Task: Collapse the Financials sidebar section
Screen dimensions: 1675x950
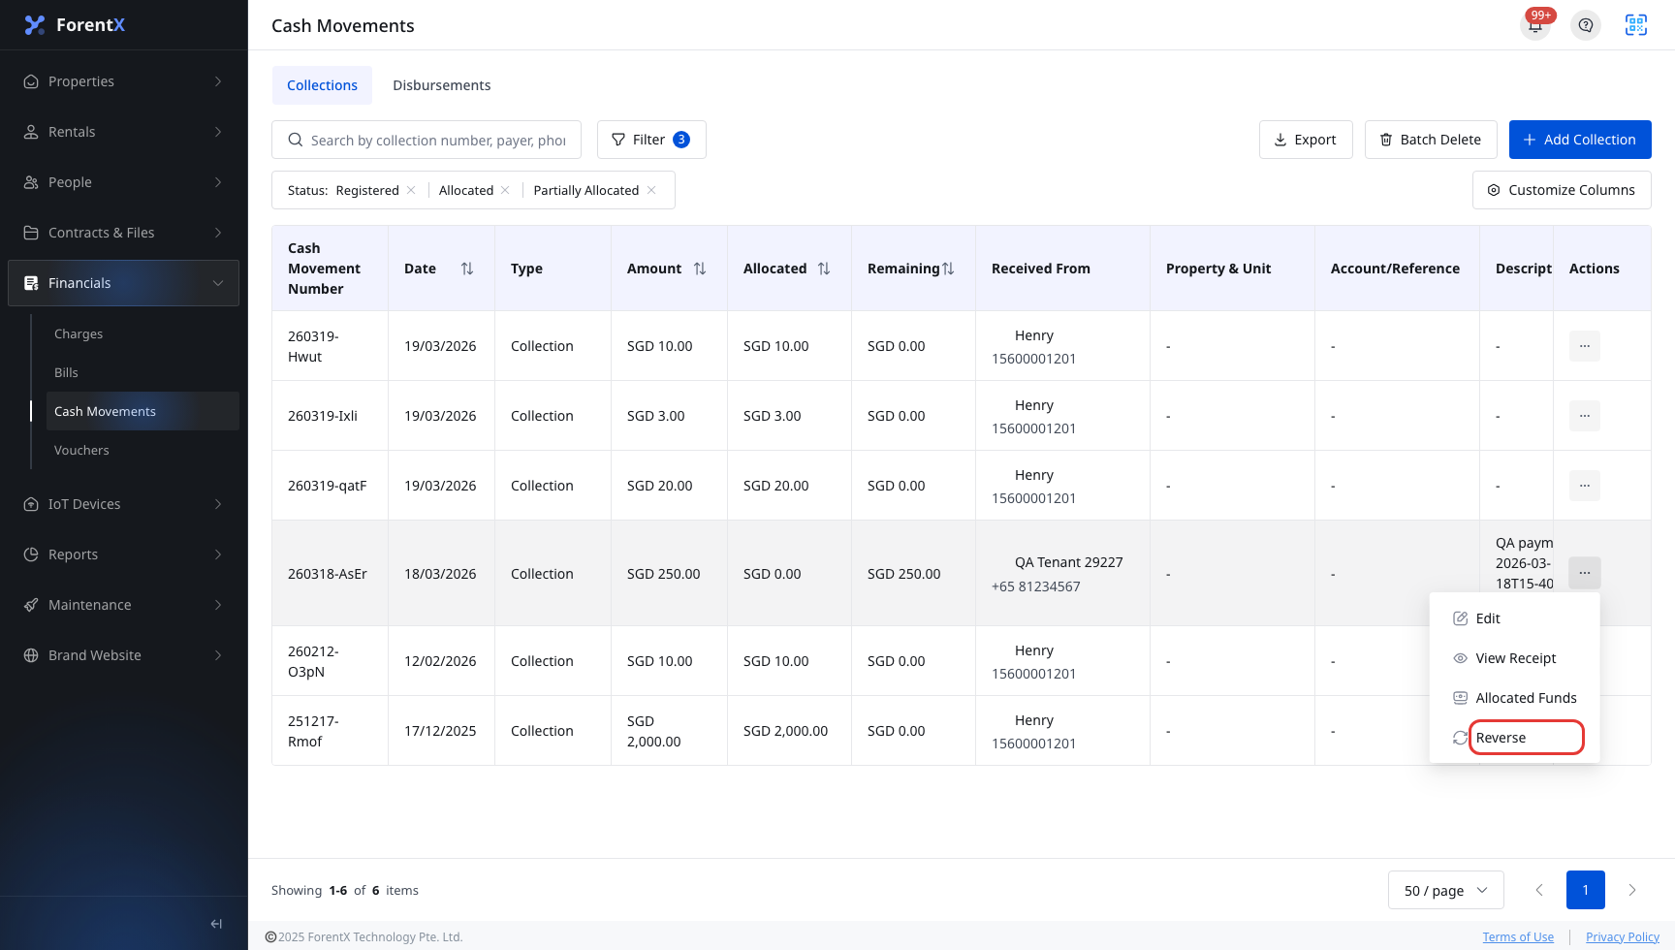Action: click(124, 283)
